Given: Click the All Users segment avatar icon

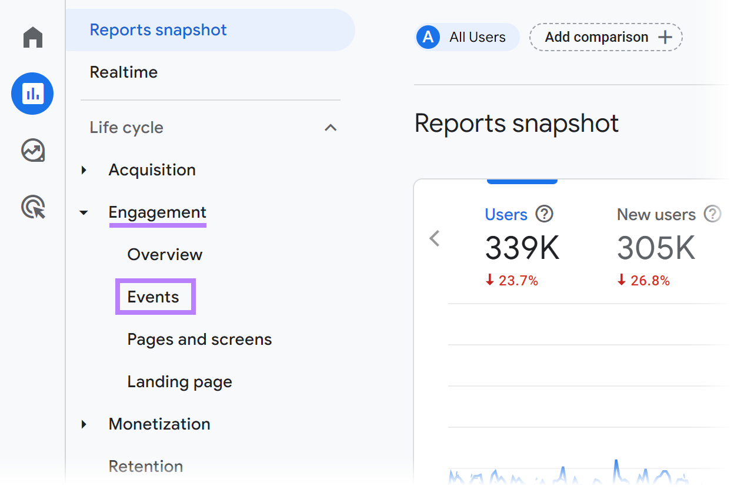Looking at the screenshot, I should point(427,36).
